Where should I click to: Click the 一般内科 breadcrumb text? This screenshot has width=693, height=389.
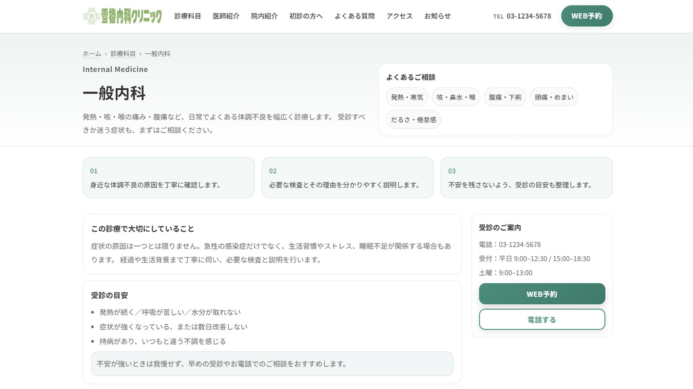(157, 54)
